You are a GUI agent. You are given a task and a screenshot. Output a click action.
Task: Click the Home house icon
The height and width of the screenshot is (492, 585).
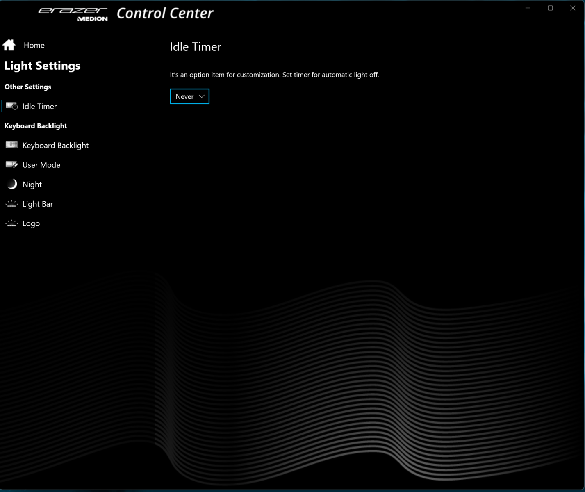point(9,45)
